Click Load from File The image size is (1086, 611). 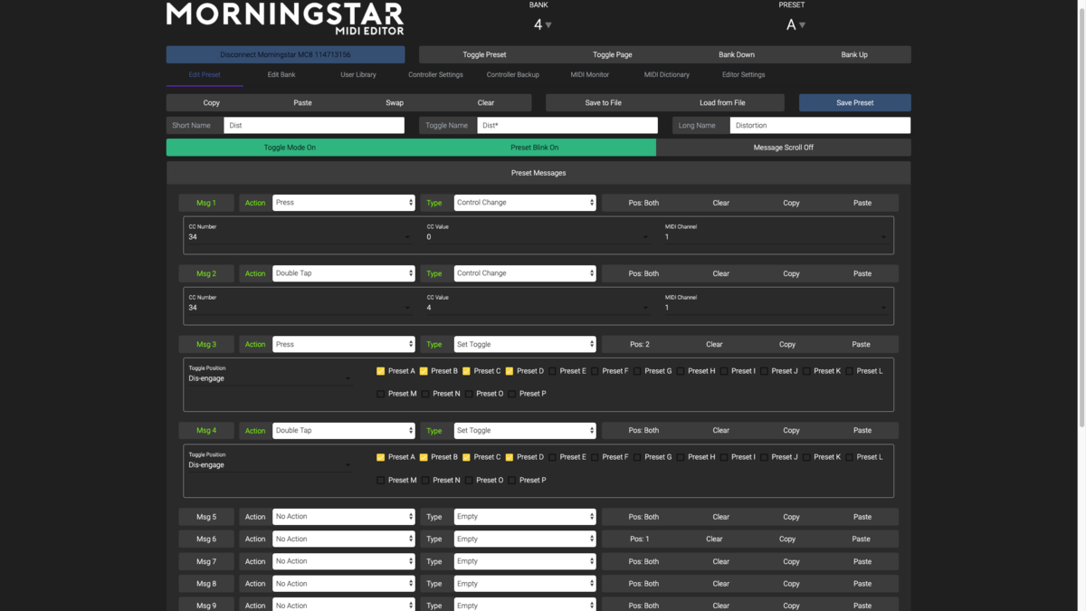723,103
